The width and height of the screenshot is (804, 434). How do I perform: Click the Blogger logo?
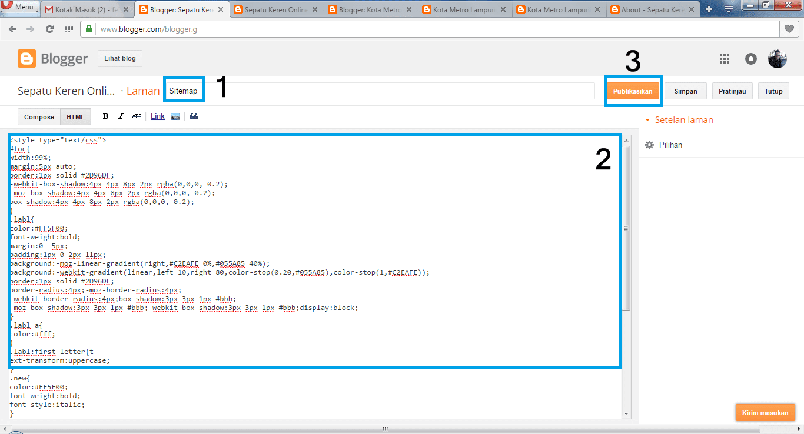point(53,59)
